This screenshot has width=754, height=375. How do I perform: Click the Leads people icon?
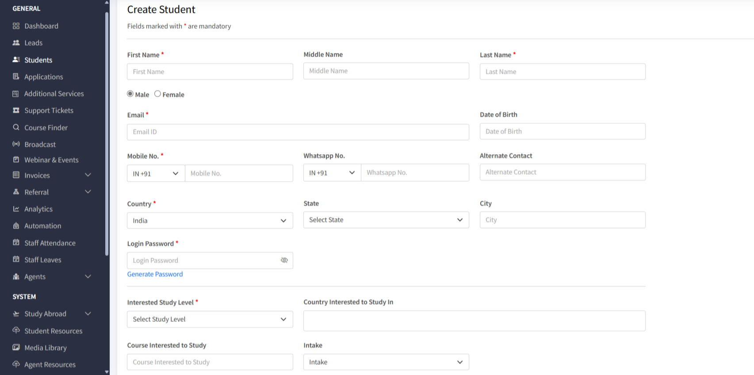[16, 43]
